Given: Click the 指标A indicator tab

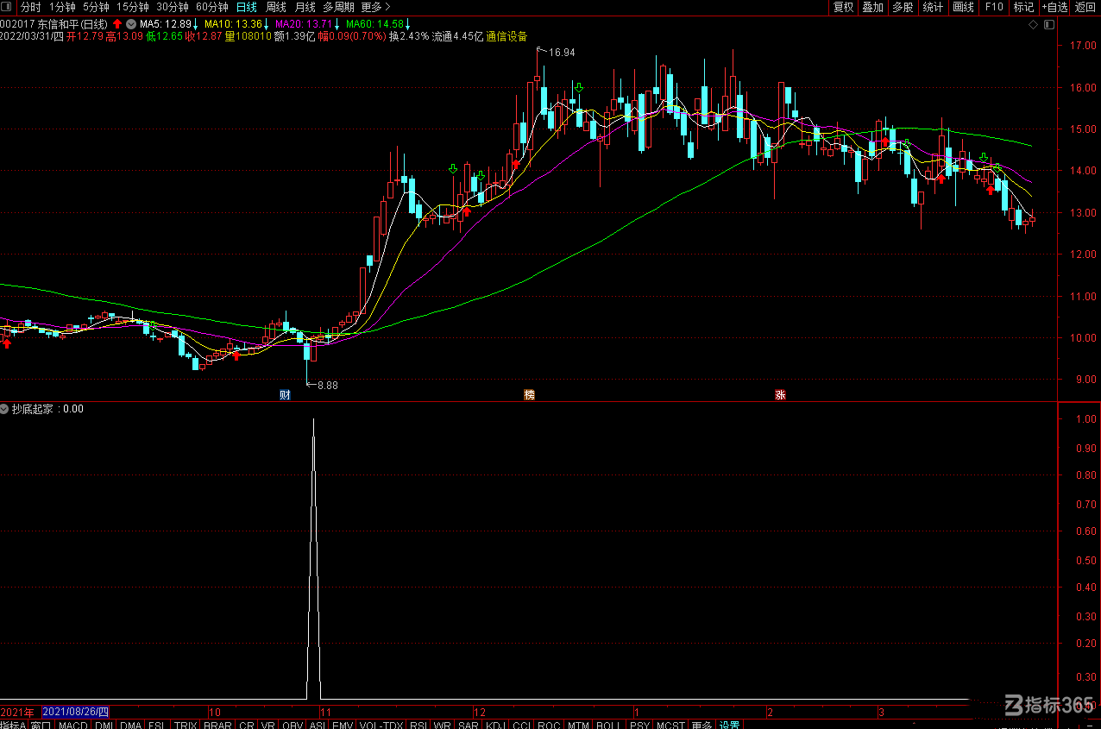Looking at the screenshot, I should click(14, 725).
